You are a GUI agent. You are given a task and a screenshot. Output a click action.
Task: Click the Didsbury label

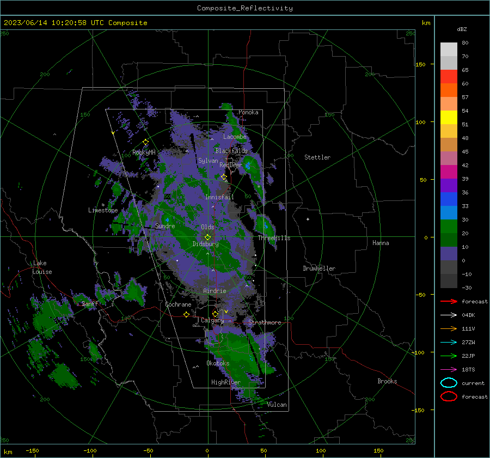205,244
